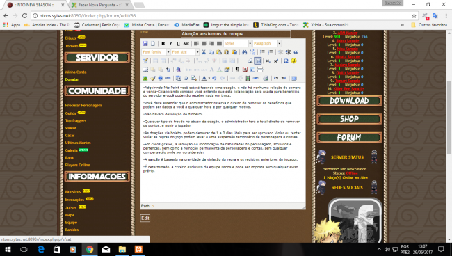Toggle bold formatting in the editor
The height and width of the screenshot is (256, 452).
coord(163,44)
